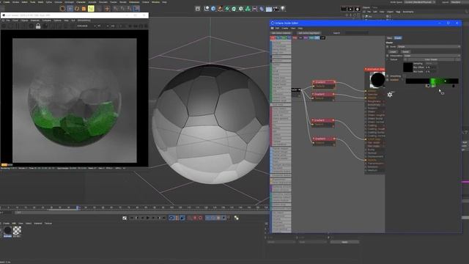469x264 pixels.
Task: Toggle the blue Tex node filter
Action: 278,38
